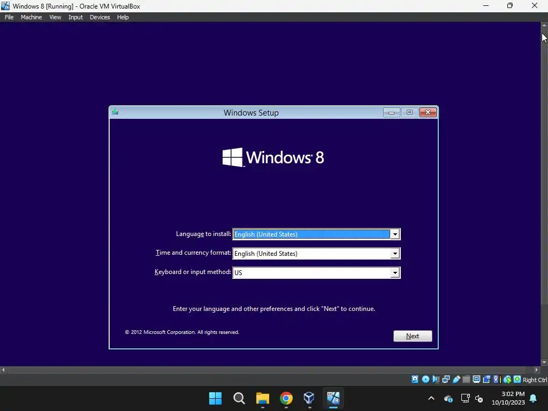The width and height of the screenshot is (548, 411).
Task: Close the Windows Setup dialog
Action: [428, 112]
